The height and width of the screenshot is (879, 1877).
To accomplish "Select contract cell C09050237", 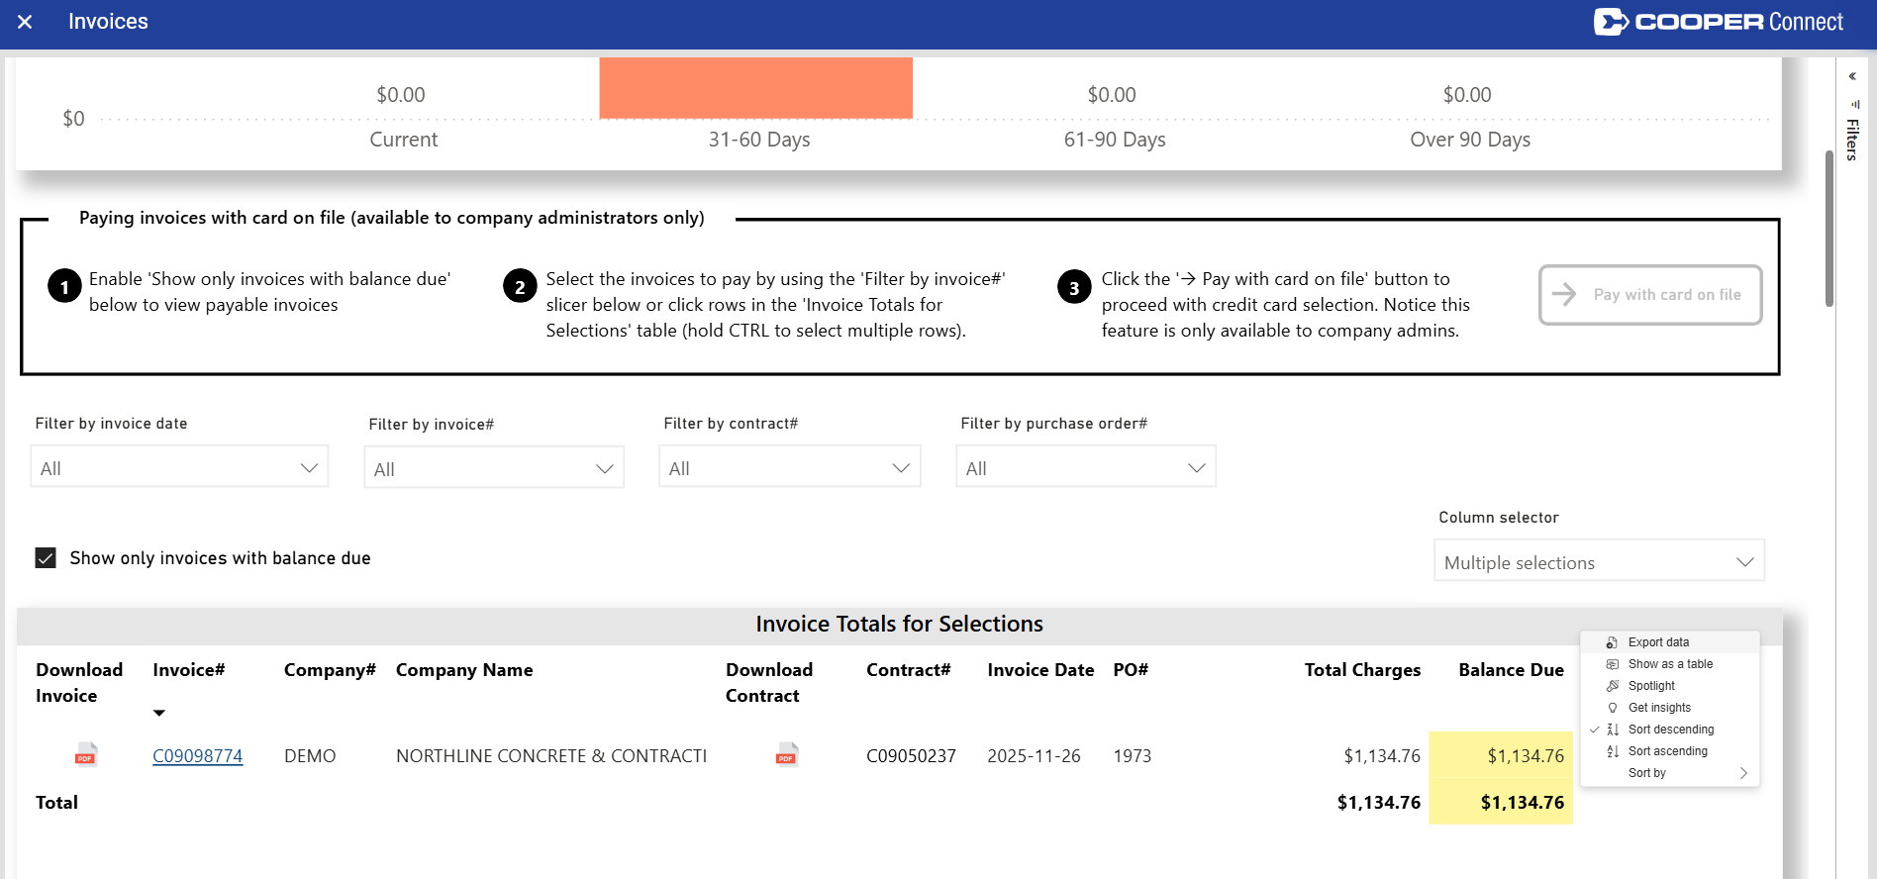I will coord(911,756).
